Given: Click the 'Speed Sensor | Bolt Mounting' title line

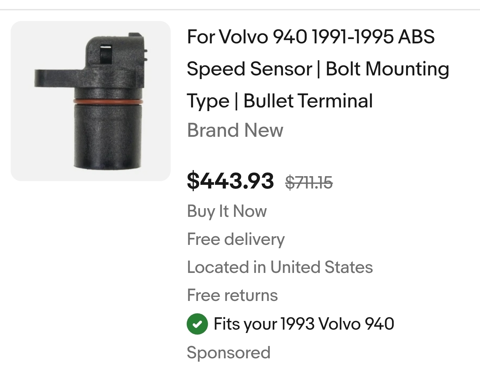Looking at the screenshot, I should click(x=318, y=69).
